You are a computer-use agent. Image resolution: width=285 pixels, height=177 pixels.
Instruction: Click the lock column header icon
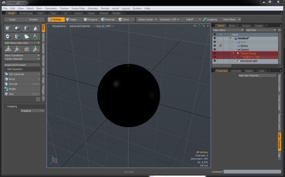[220, 34]
